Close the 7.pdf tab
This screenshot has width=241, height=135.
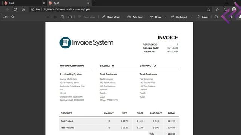[88, 3]
